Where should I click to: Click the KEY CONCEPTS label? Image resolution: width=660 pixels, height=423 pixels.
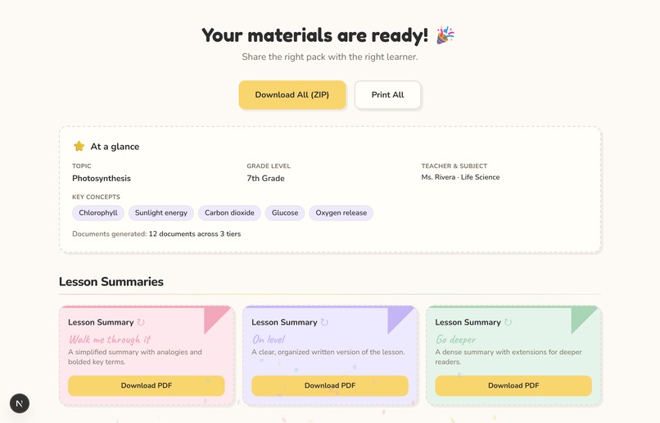pos(96,197)
